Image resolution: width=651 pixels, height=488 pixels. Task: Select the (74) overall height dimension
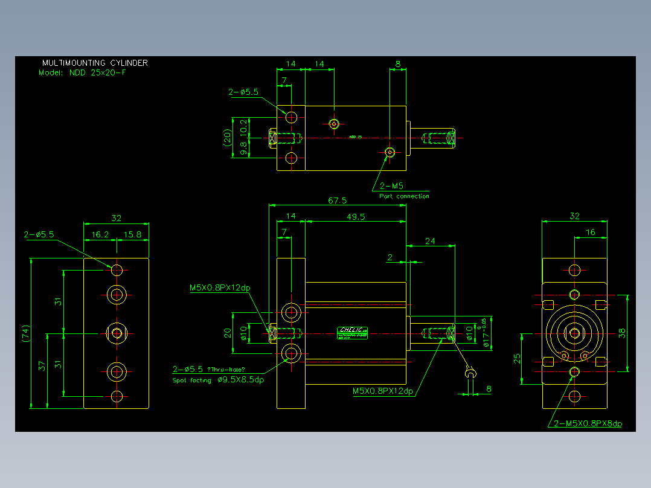[x=26, y=333]
